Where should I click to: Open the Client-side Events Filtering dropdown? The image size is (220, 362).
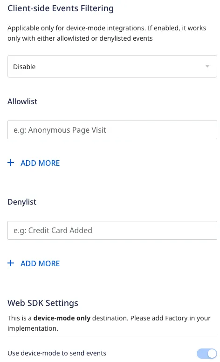point(112,66)
